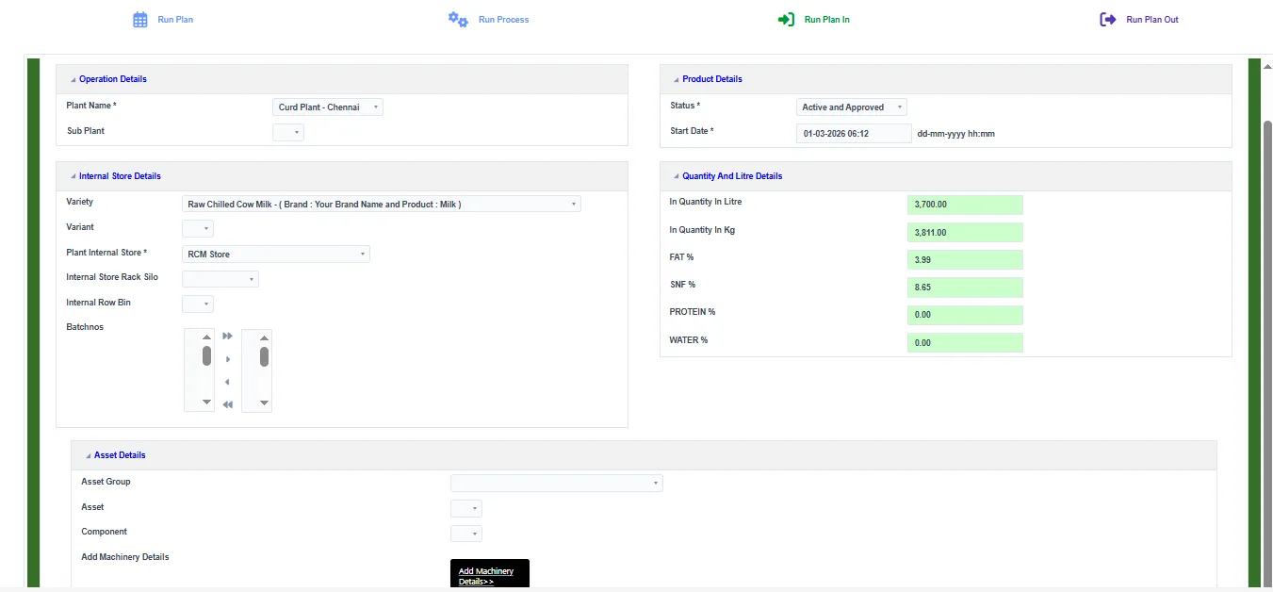Screen dimensions: 1273x592
Task: Open the Component dropdown
Action: click(x=466, y=534)
